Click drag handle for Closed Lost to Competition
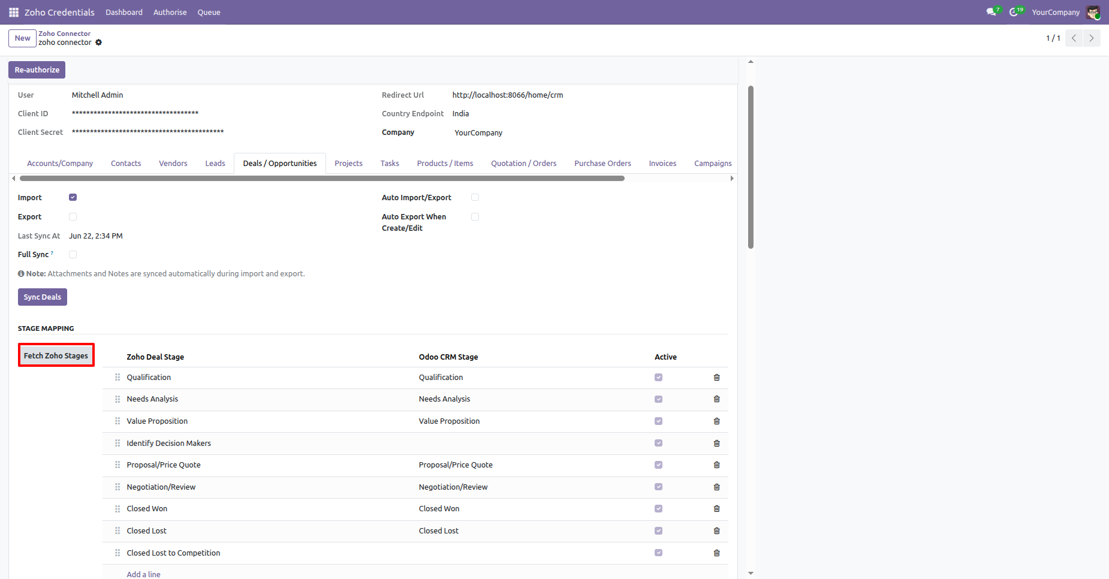 (117, 553)
